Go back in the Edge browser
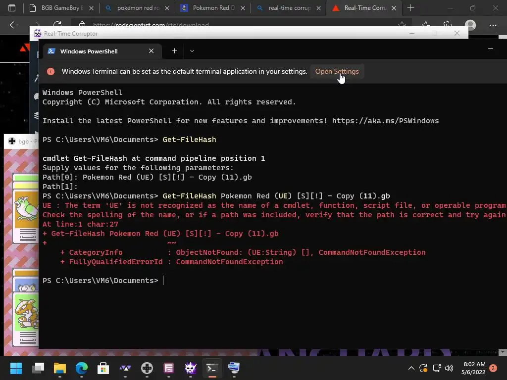Viewport: 507px width, 380px height. point(13,25)
